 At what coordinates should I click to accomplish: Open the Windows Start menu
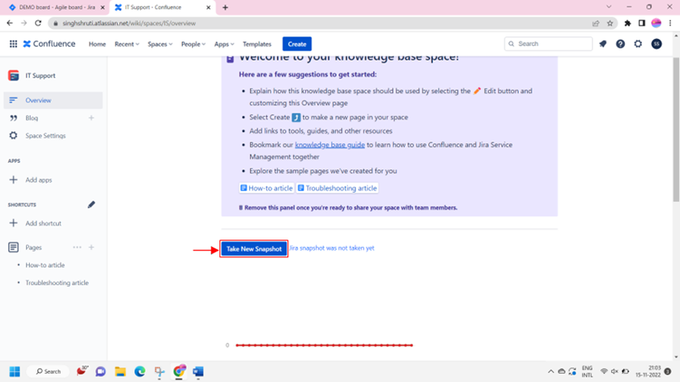tap(15, 371)
